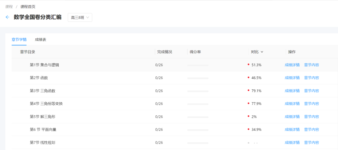The image size is (338, 150).
Task: Click the 46.5% comparison value
Action: [256, 78]
